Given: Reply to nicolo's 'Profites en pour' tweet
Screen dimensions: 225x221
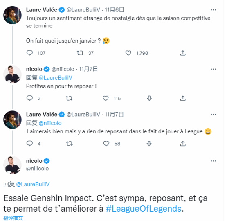Looking at the screenshot, I should [30, 98].
